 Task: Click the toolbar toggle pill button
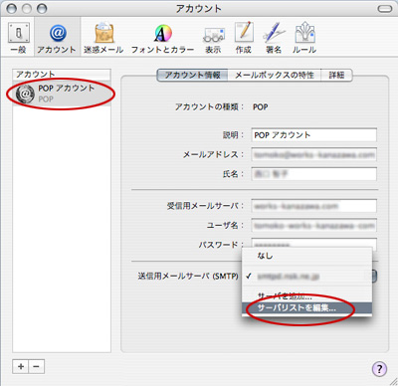coord(385,9)
